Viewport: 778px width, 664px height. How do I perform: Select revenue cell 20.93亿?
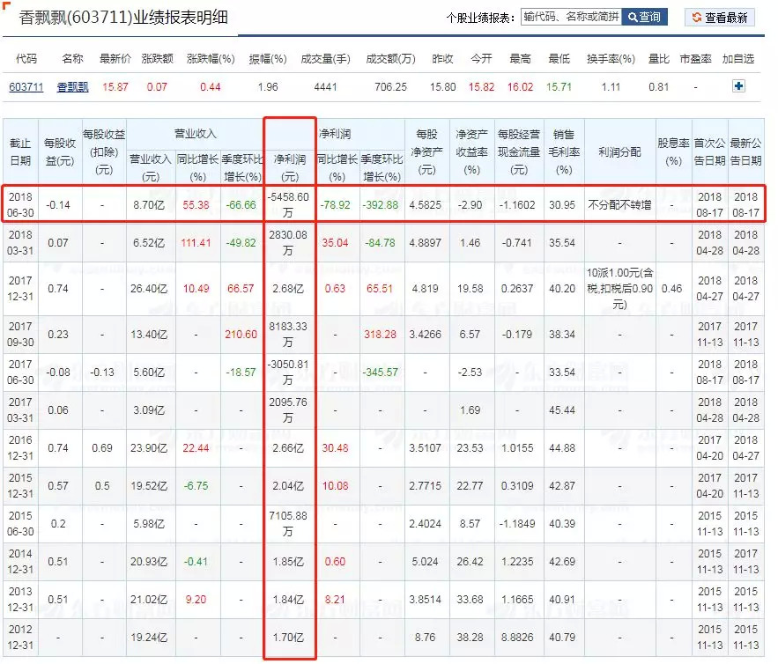point(149,562)
